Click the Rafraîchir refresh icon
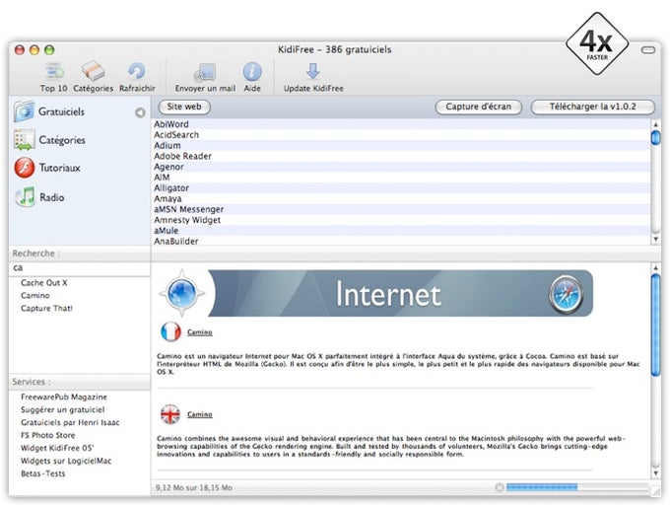 point(137,71)
